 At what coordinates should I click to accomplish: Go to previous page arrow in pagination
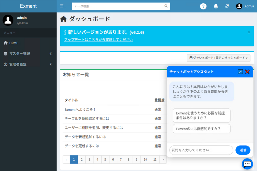click(x=66, y=159)
